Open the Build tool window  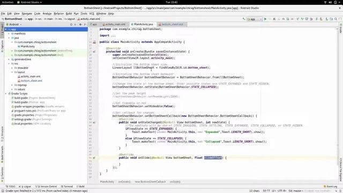80,187
